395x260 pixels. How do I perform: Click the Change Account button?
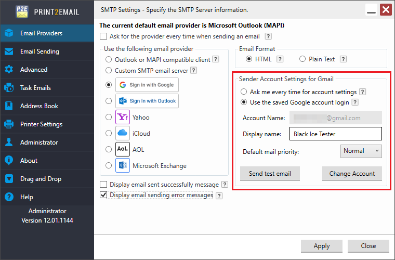click(x=352, y=174)
